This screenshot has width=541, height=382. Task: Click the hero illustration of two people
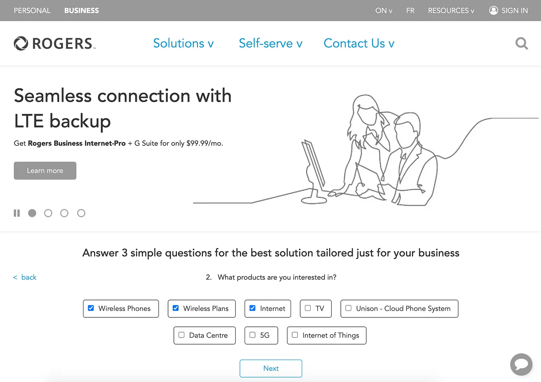pyautogui.click(x=366, y=150)
